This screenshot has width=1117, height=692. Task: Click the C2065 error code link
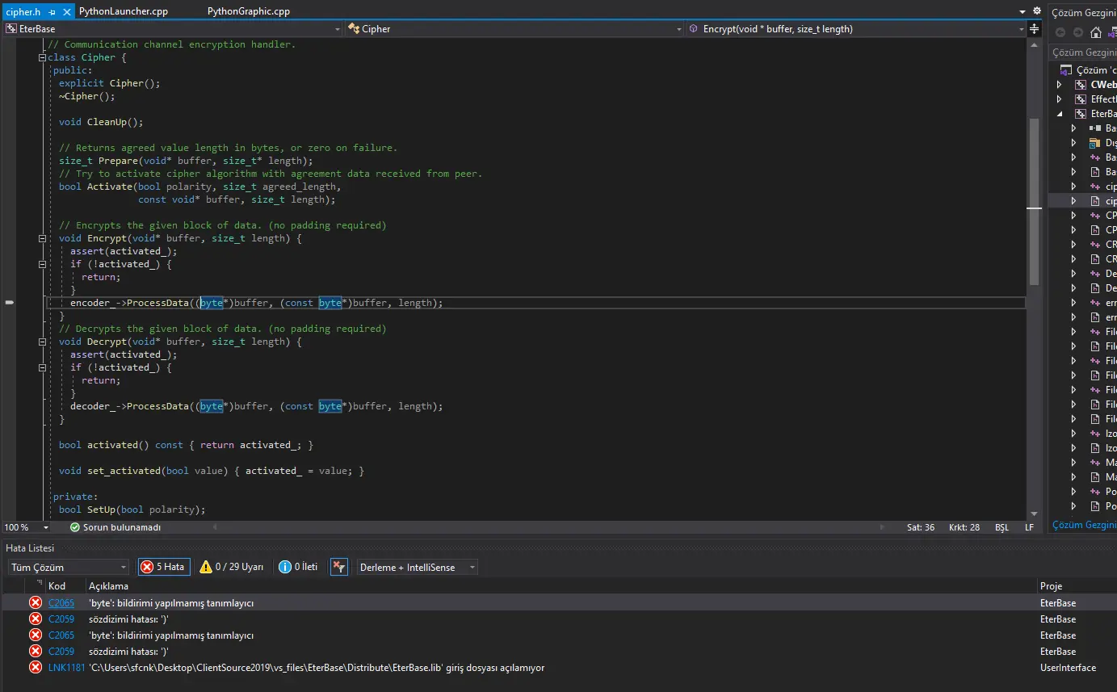point(61,602)
